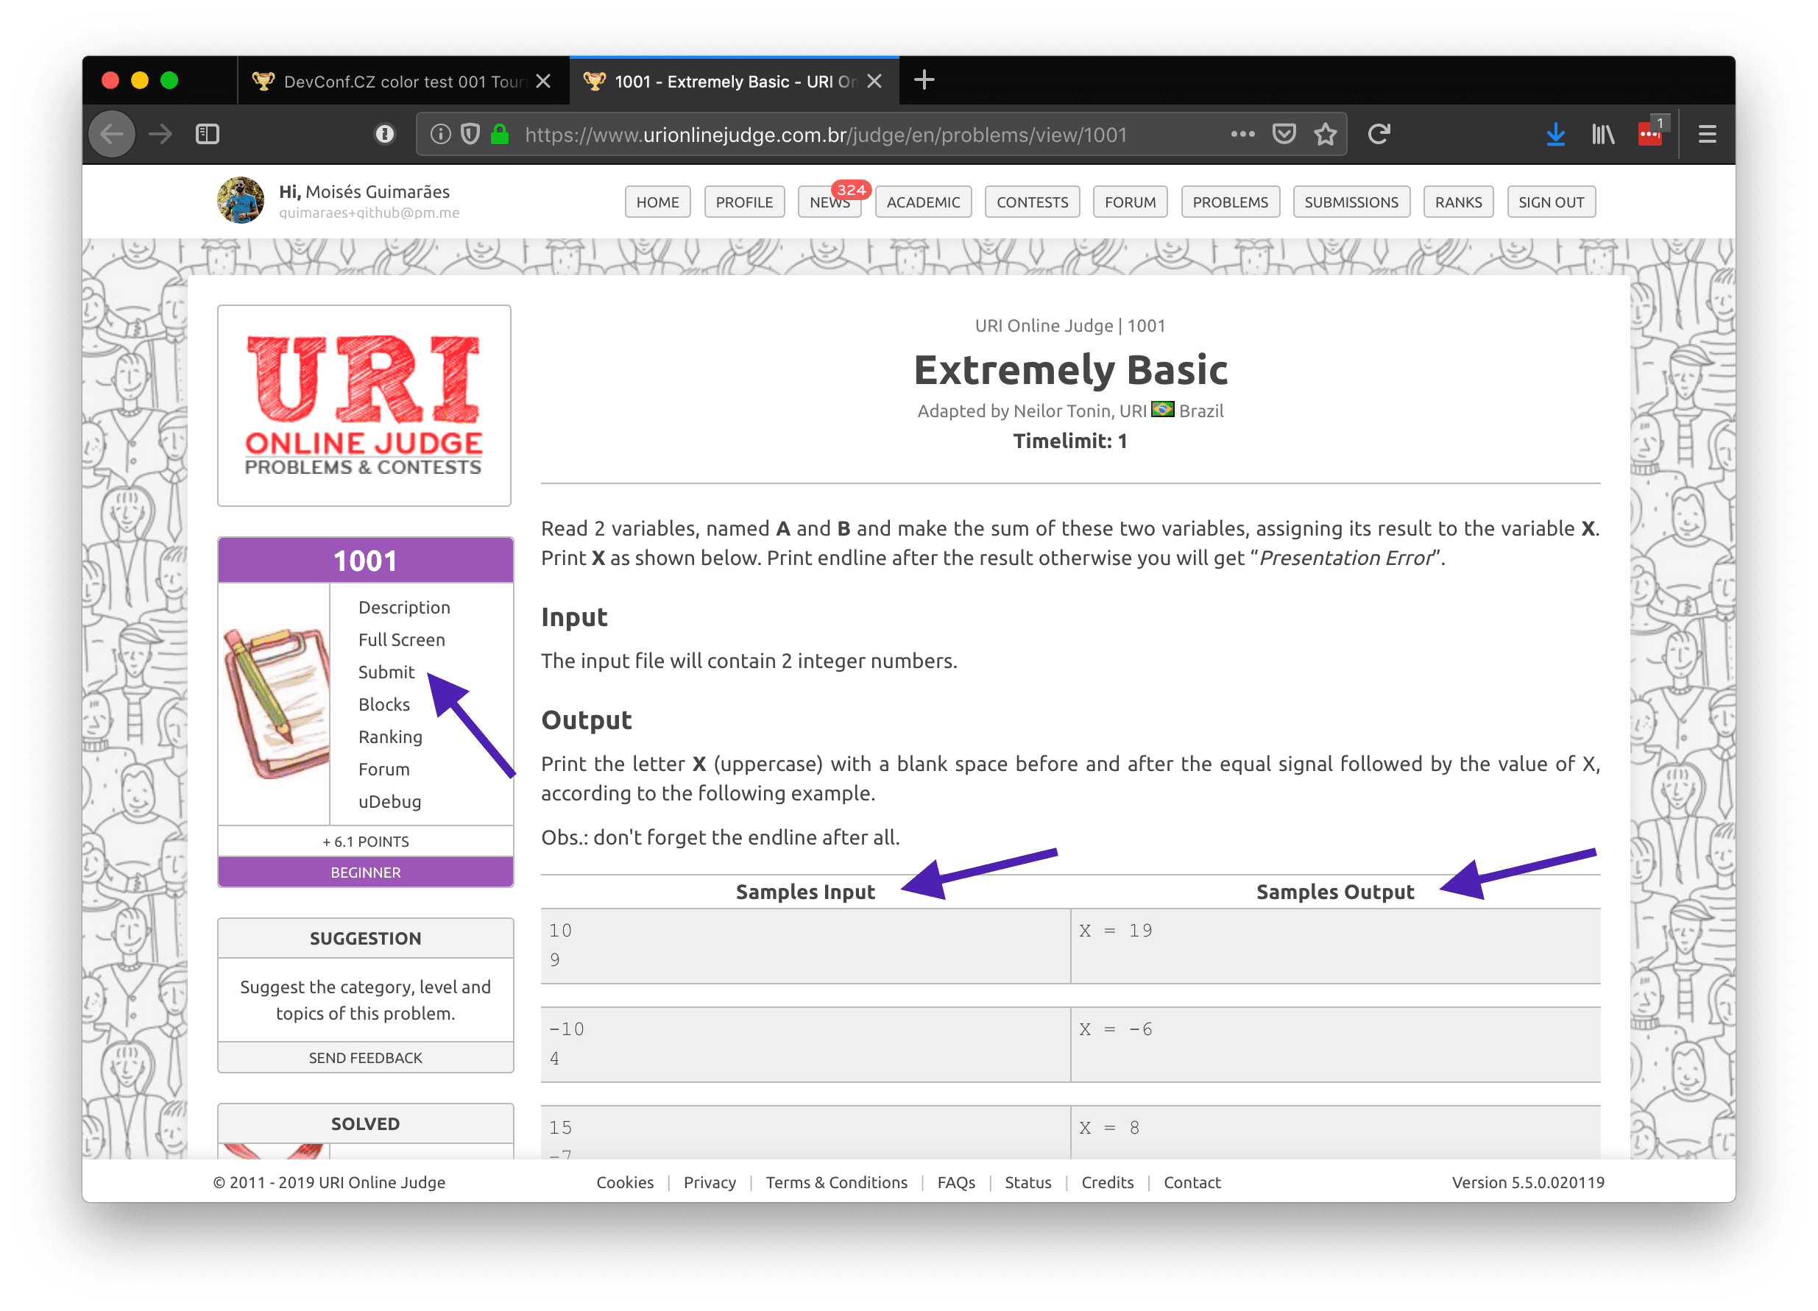
Task: Open page actions three-dots menu
Action: point(1242,134)
